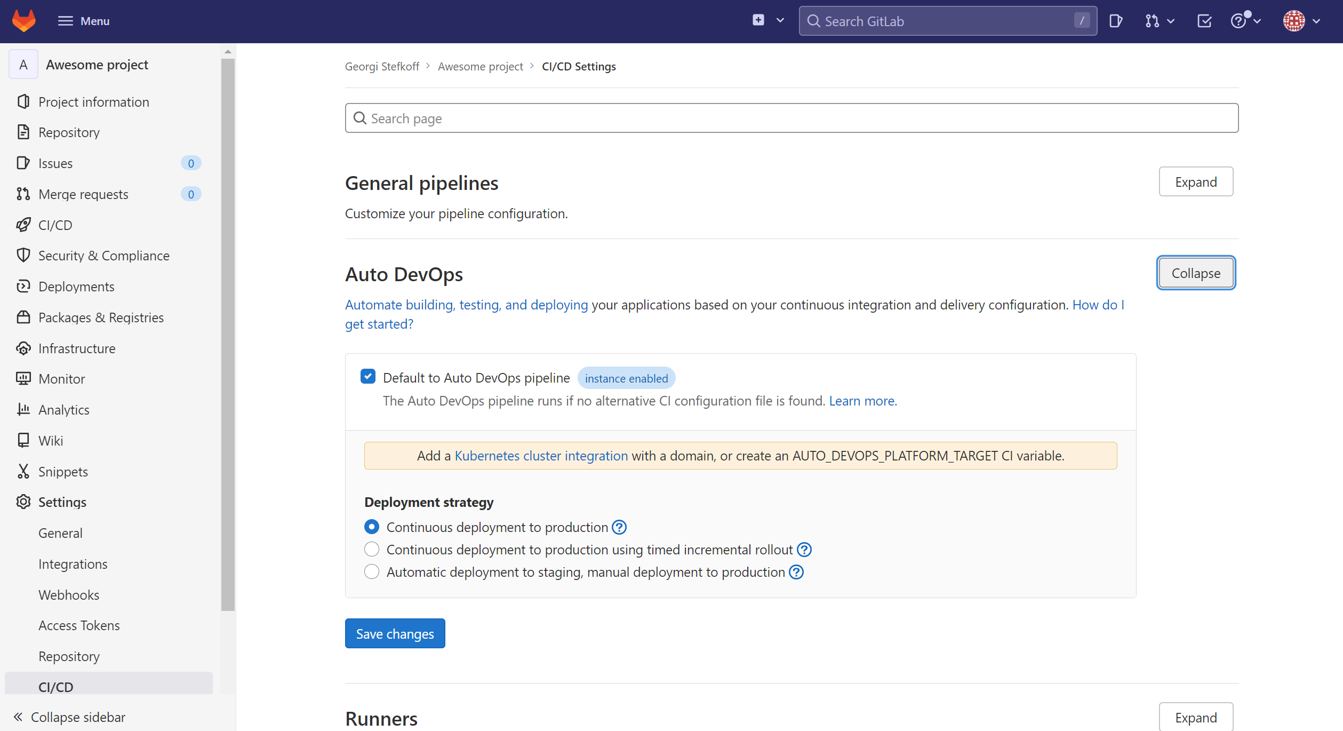Image resolution: width=1343 pixels, height=731 pixels.
Task: Select Automatic deployment to staging radio
Action: pyautogui.click(x=372, y=571)
